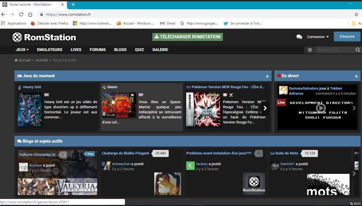Click keukeu's green K avatar
362x206 pixels.
pyautogui.click(x=190, y=166)
